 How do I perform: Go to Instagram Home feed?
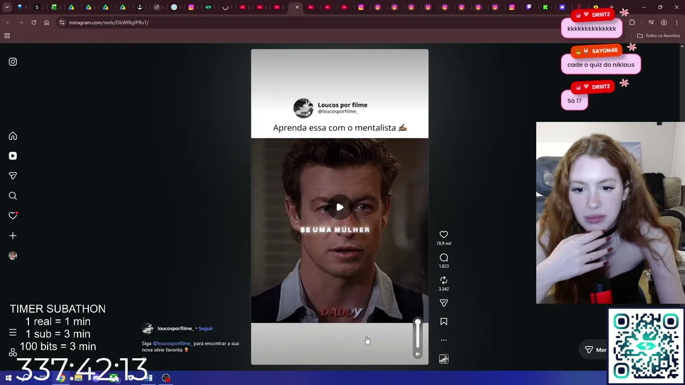(x=13, y=136)
